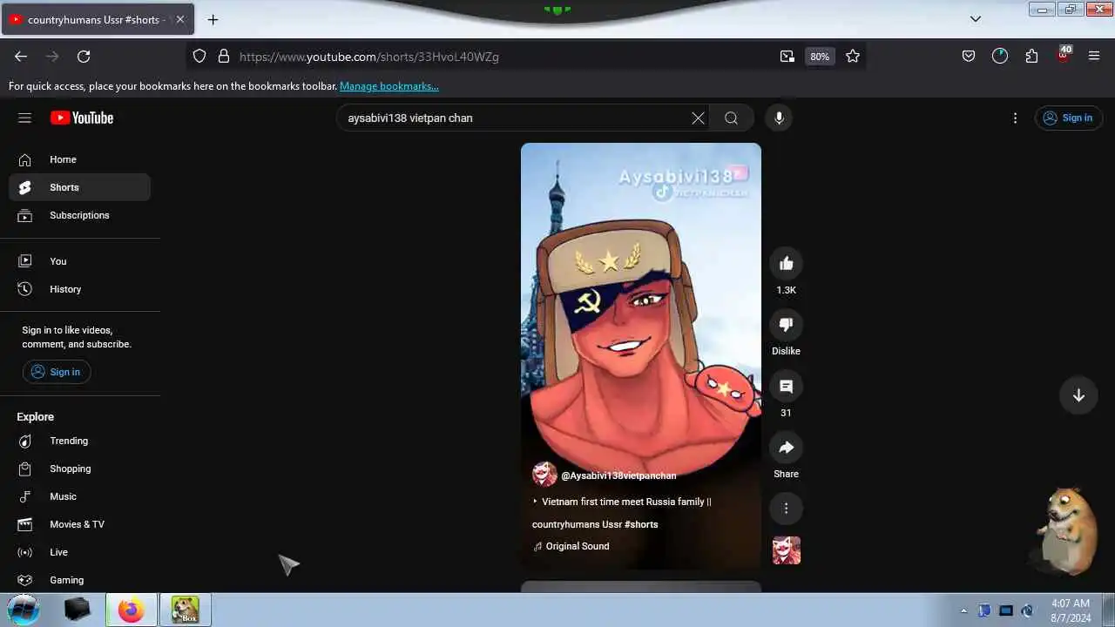
Task: Open tracking protection shield info
Action: pyautogui.click(x=199, y=57)
